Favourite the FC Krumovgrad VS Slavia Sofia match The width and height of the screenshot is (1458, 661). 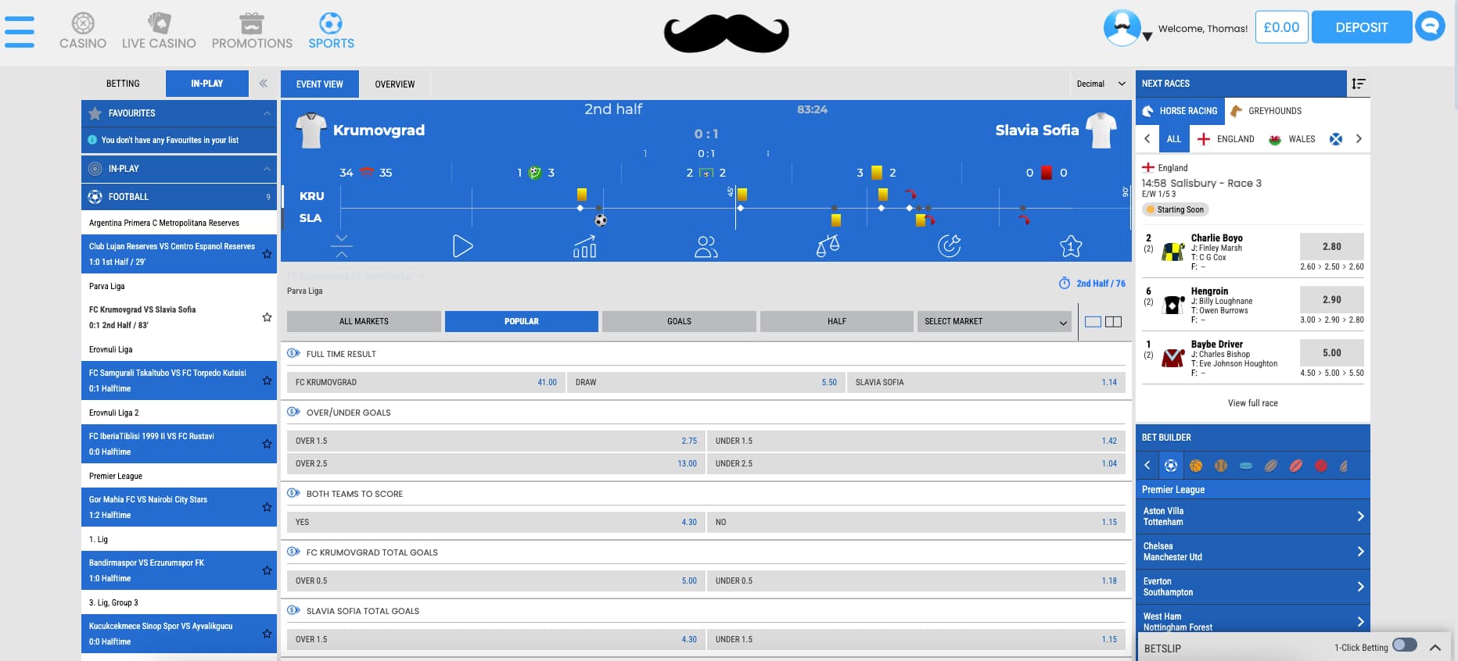267,317
